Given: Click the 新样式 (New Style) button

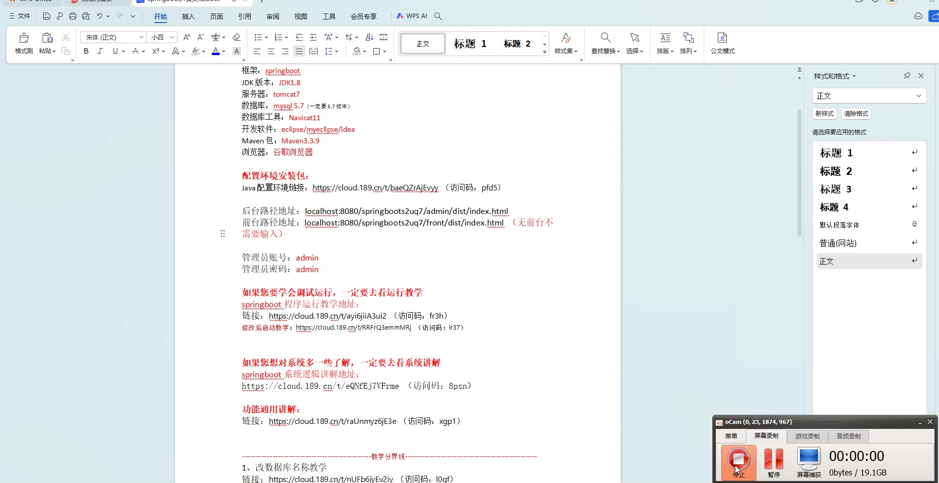Looking at the screenshot, I should click(x=825, y=114).
